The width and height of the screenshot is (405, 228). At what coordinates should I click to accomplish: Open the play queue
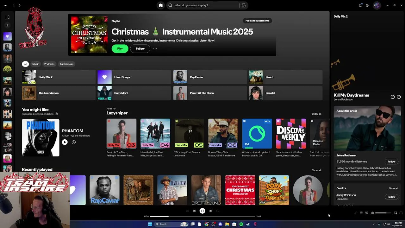(x=361, y=213)
